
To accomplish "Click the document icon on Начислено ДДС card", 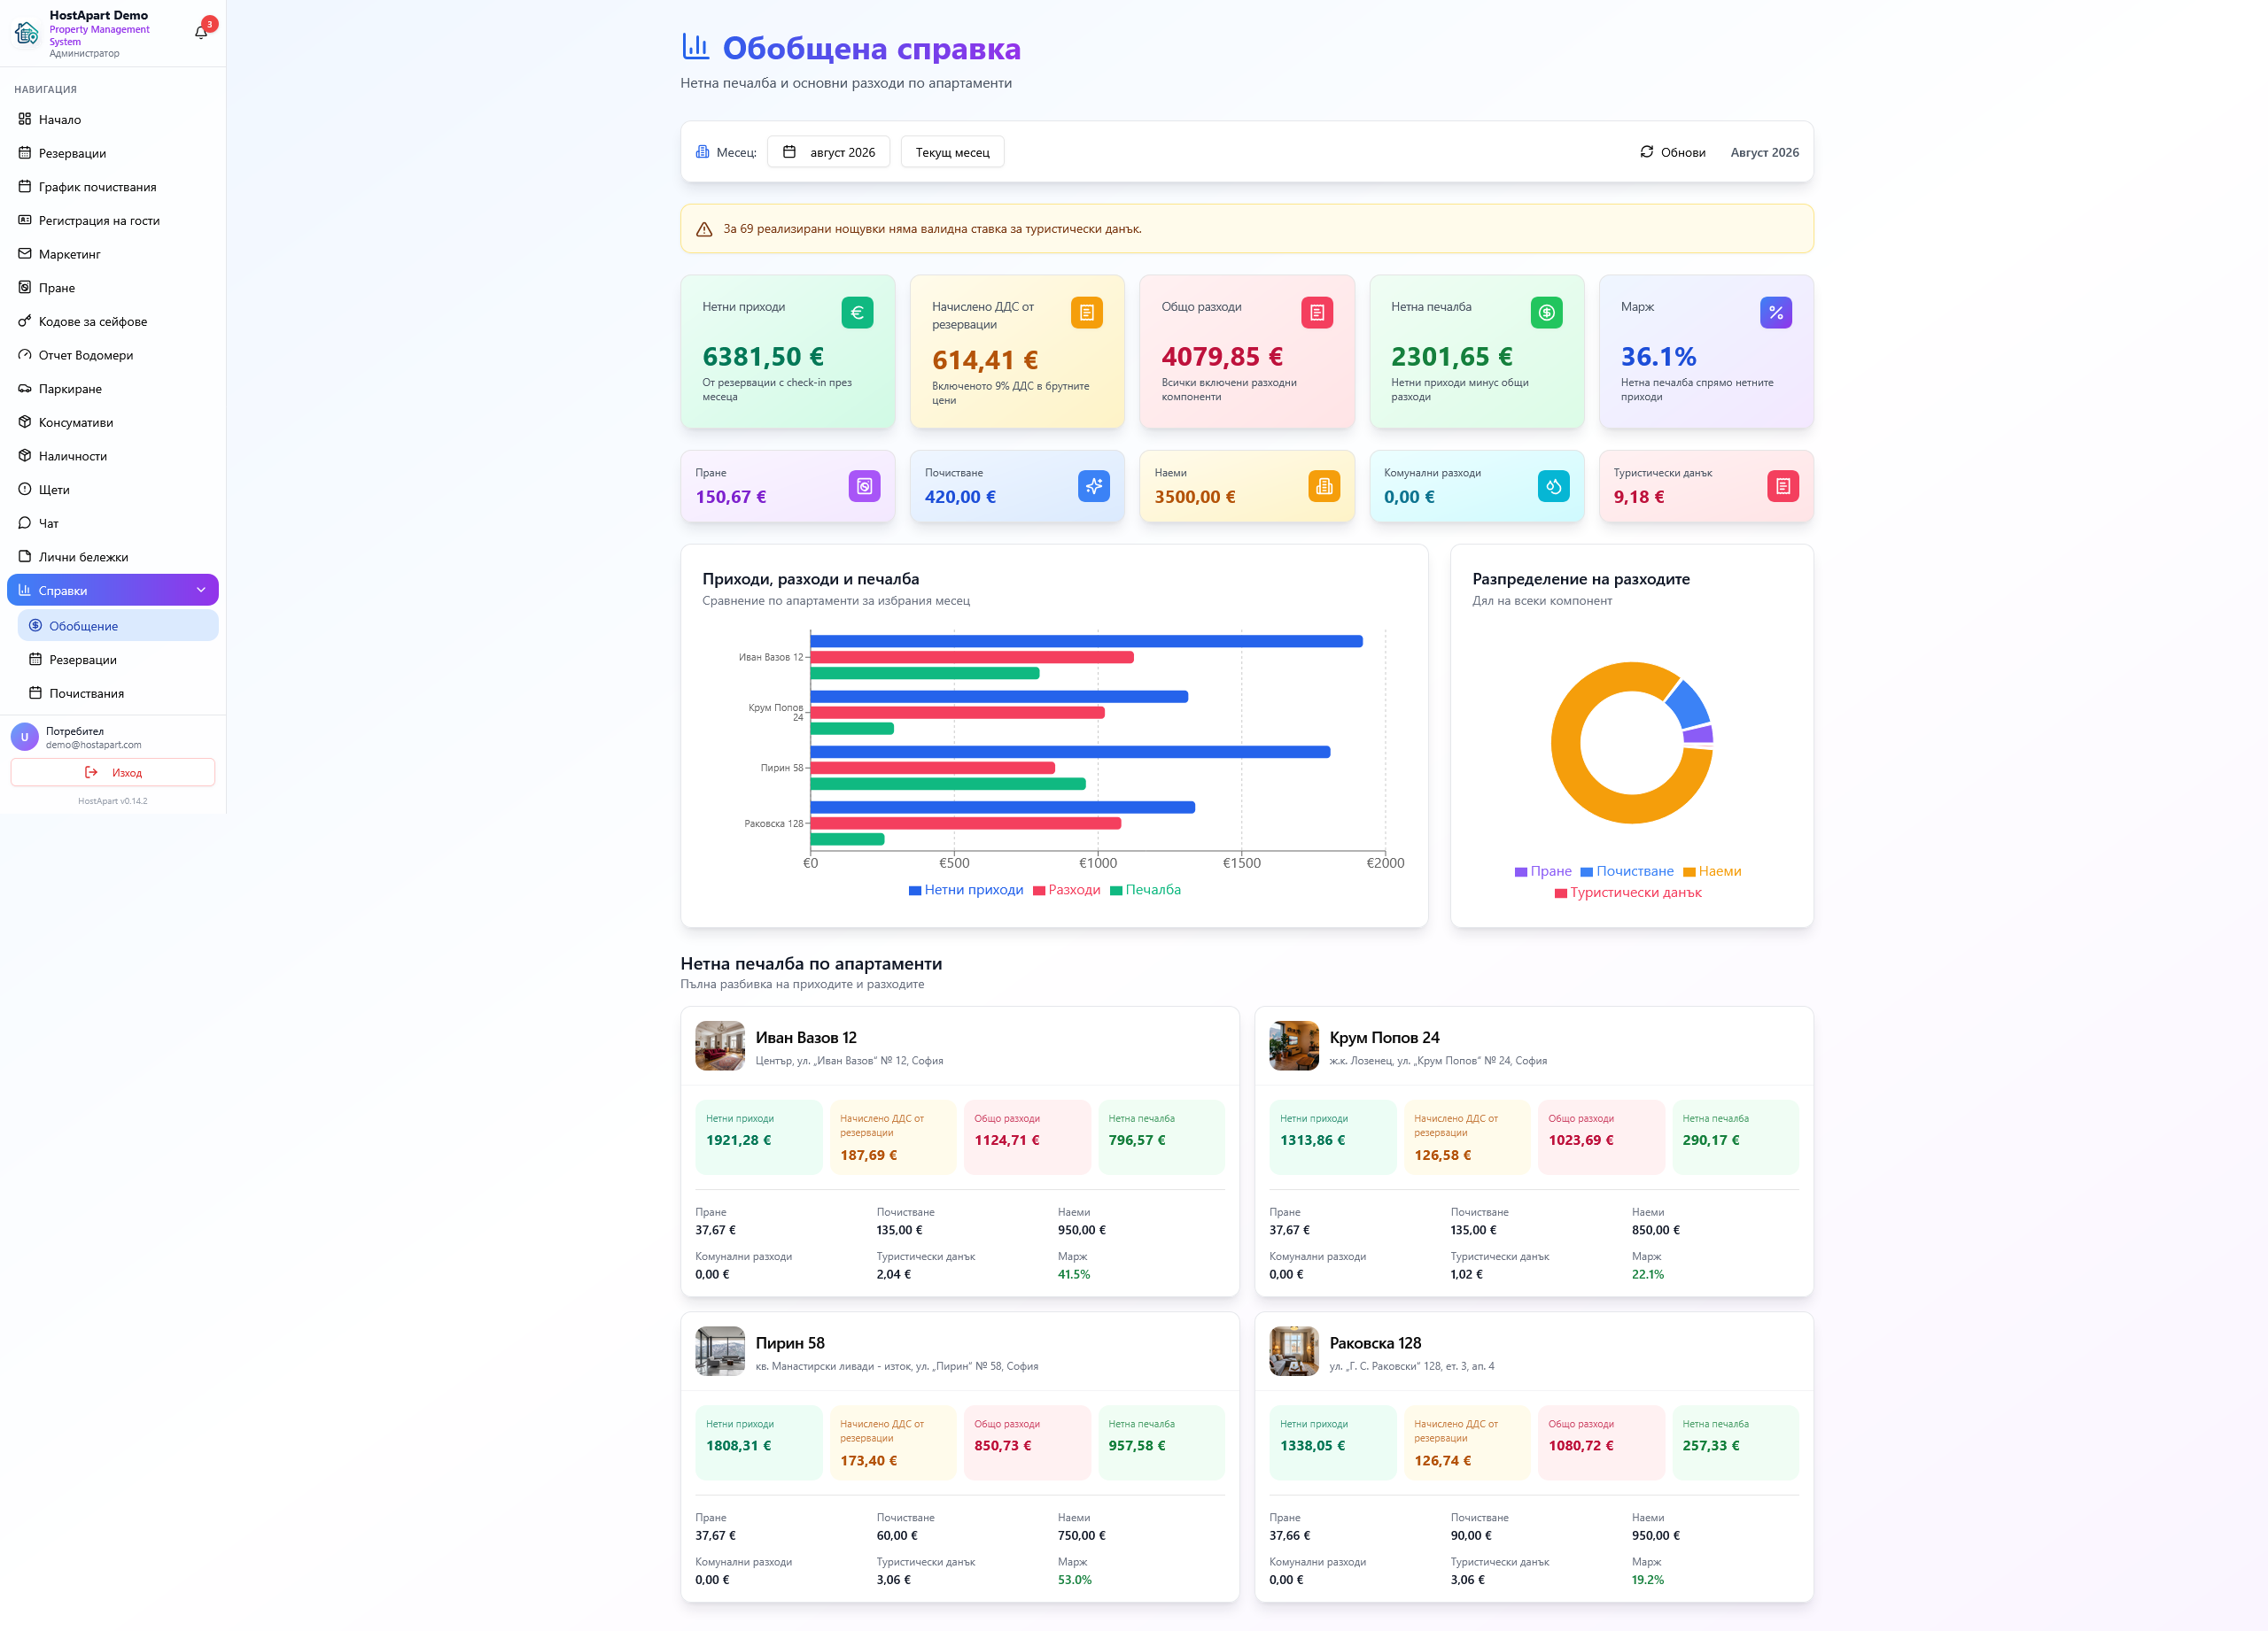I will (x=1086, y=313).
